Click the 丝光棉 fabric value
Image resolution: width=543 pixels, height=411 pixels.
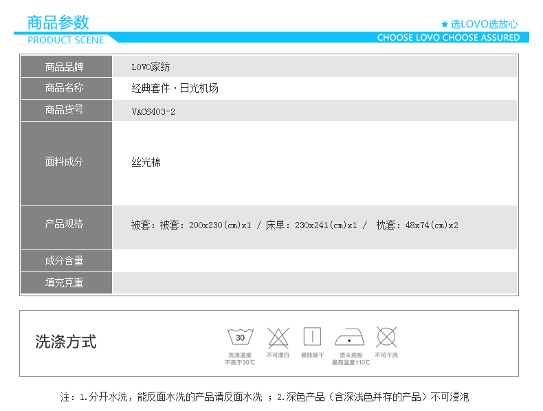click(x=146, y=162)
